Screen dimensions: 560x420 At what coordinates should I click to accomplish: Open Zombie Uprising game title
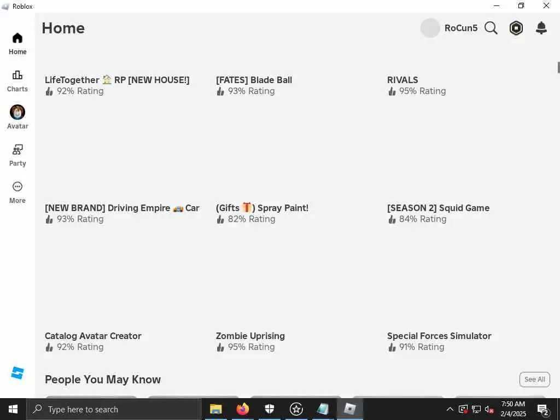pos(250,336)
